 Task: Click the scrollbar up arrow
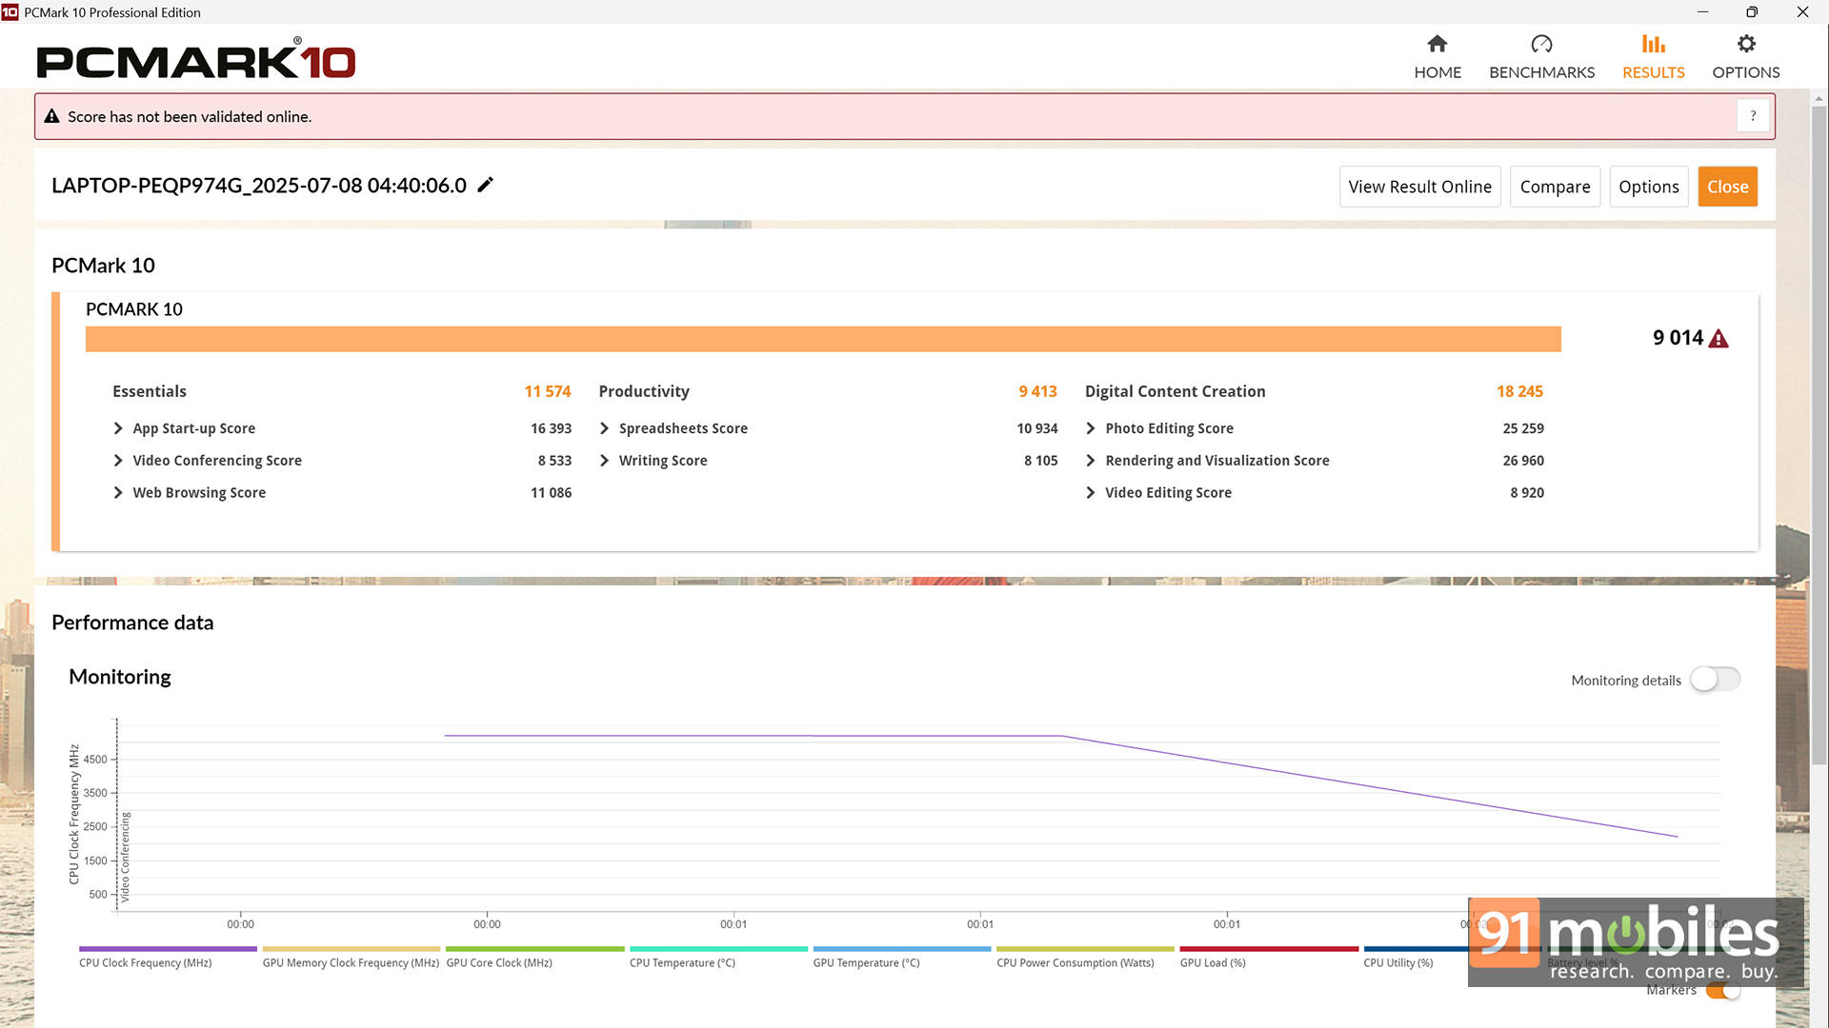point(1819,98)
